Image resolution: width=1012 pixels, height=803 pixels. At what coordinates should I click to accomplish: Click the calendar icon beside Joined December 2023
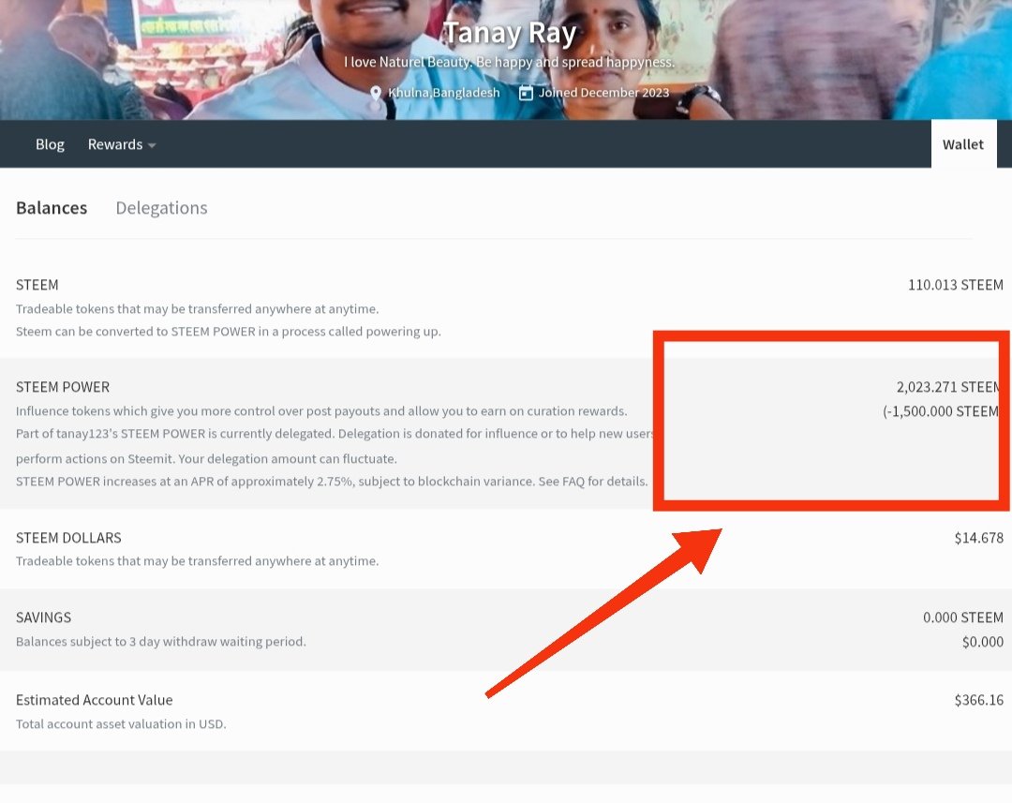526,93
